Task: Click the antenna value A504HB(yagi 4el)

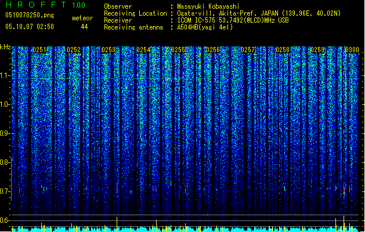Action: [205, 27]
